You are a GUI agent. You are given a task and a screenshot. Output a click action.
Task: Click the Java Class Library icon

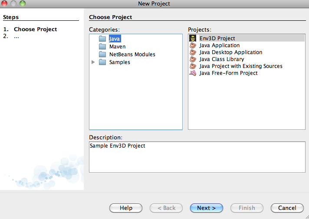tap(193, 59)
